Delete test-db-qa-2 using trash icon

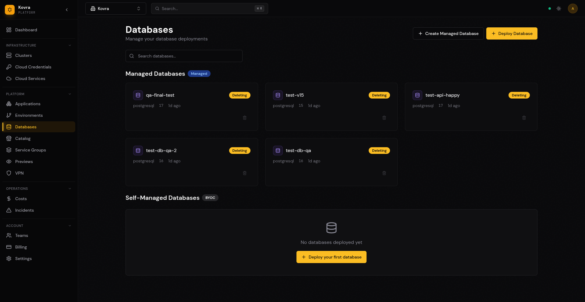pos(245,173)
